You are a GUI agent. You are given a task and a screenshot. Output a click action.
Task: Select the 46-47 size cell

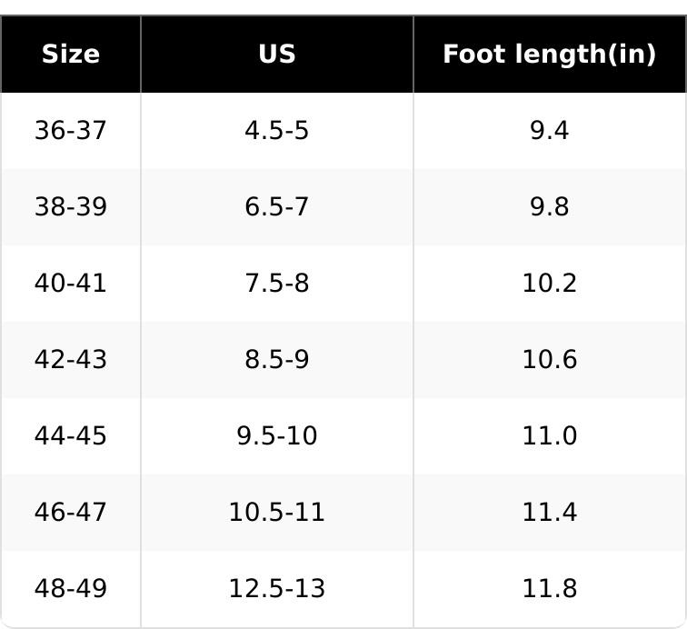point(70,513)
